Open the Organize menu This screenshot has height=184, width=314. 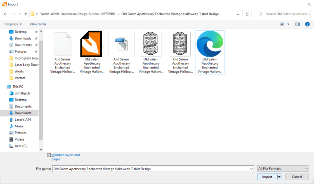click(13, 24)
